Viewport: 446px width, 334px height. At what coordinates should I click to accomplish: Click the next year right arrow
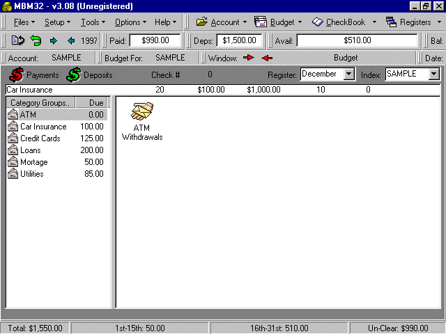point(54,41)
